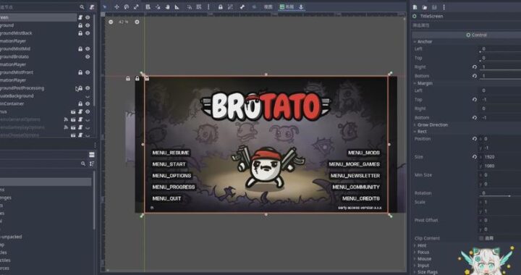Viewport: 521px width, 275px height.
Task: Edit the Size x field showing 1920
Action: (x=500, y=157)
